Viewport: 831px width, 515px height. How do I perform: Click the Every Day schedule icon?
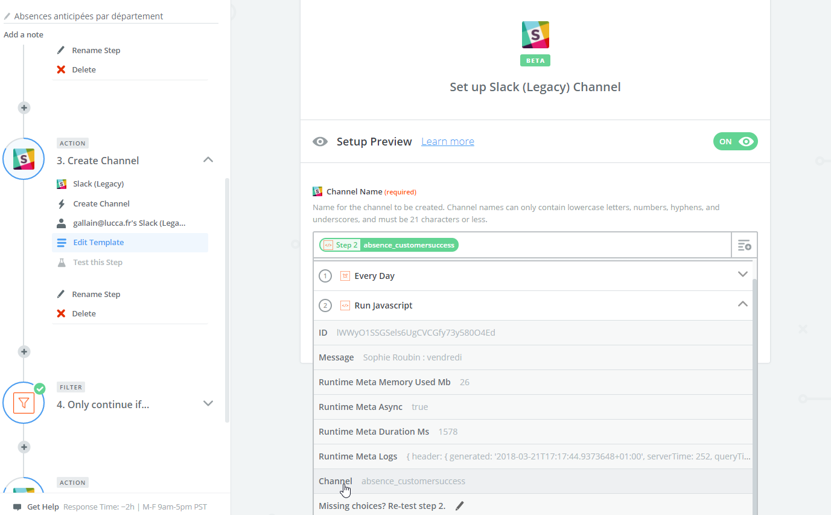click(x=345, y=276)
